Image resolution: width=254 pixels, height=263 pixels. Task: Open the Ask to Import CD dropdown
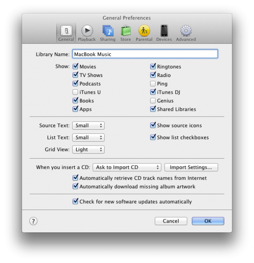pyautogui.click(x=127, y=167)
